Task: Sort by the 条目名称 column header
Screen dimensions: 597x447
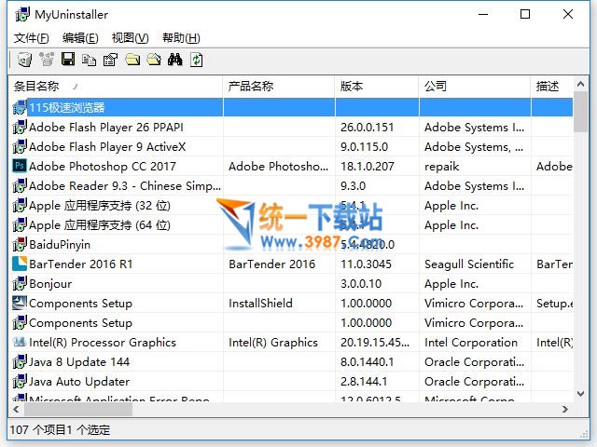Action: 116,87
